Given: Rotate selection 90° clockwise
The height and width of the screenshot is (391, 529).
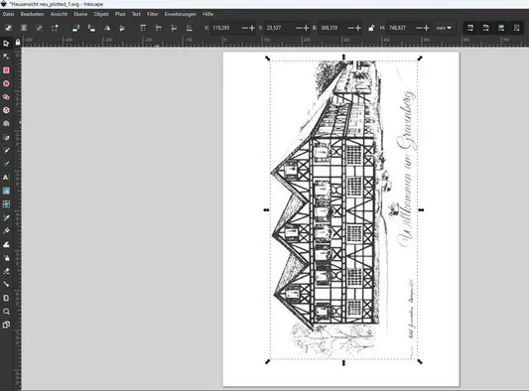Looking at the screenshot, I should coord(91,28).
